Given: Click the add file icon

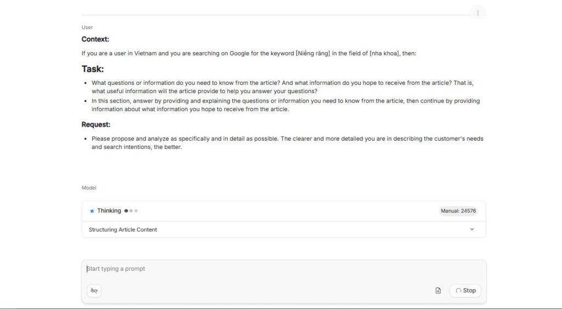Looking at the screenshot, I should [438, 290].
